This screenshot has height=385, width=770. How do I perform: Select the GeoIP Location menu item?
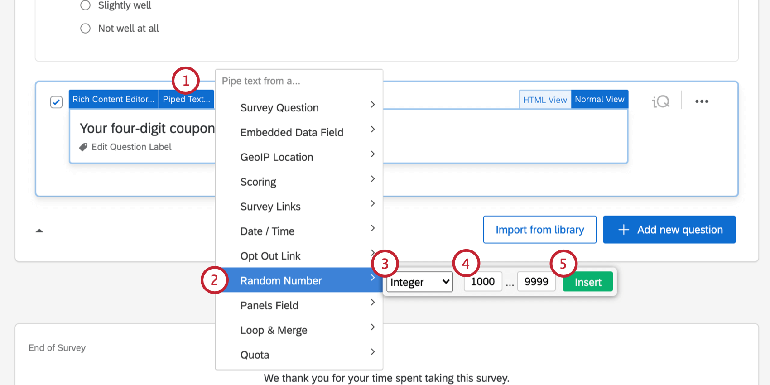[x=277, y=157]
